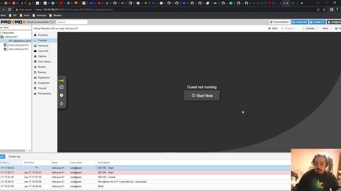
Task: Open the More dropdown menu
Action: pyautogui.click(x=327, y=28)
